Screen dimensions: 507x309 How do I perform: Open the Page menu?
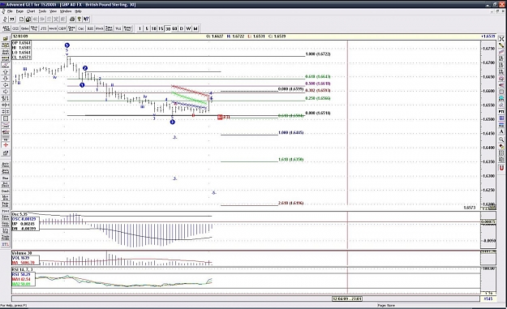(19, 11)
